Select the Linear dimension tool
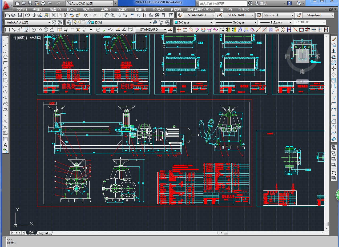Image resolution: width=339 pixels, height=247 pixels. (7, 30)
